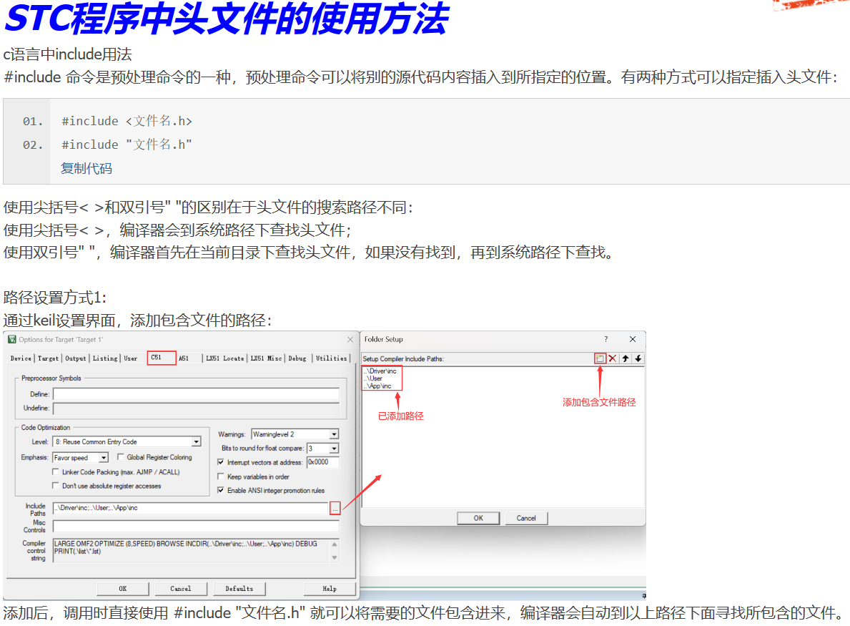Viewport: 850px width, 626px height.
Task: Switch to the Output tab
Action: point(76,358)
